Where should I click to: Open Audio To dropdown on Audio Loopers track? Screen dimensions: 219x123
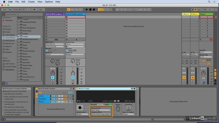point(75,54)
